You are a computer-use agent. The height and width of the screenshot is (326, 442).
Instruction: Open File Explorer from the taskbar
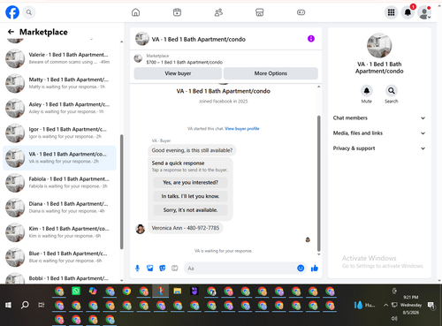tap(178, 292)
